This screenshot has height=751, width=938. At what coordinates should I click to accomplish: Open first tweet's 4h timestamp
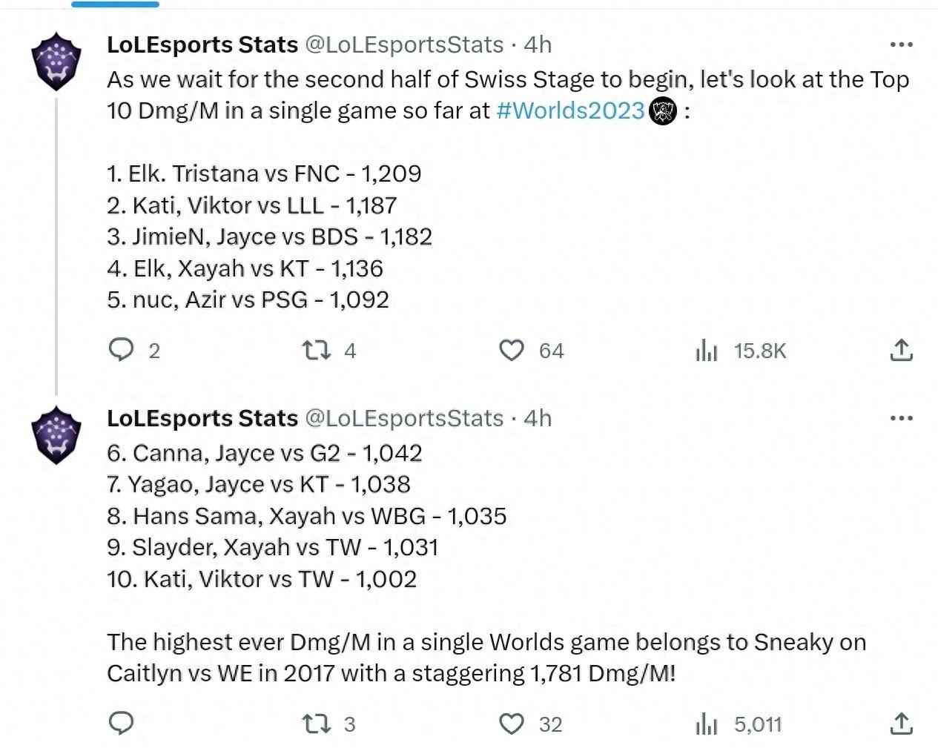[538, 44]
